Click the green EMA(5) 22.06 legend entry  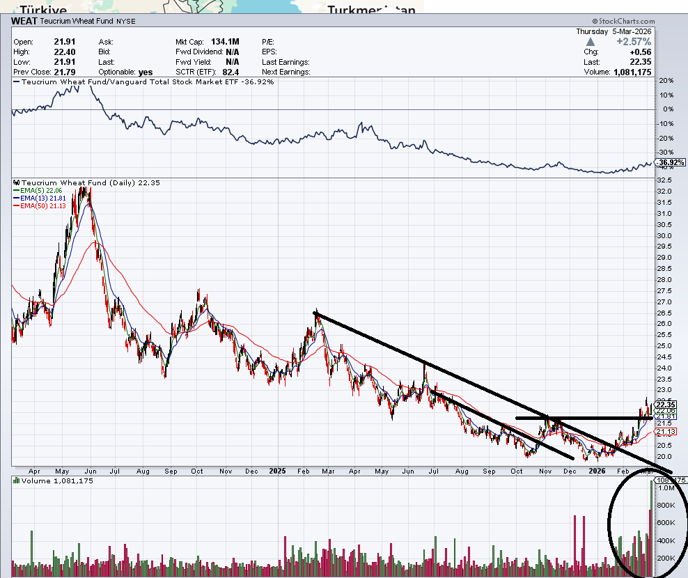(x=38, y=191)
